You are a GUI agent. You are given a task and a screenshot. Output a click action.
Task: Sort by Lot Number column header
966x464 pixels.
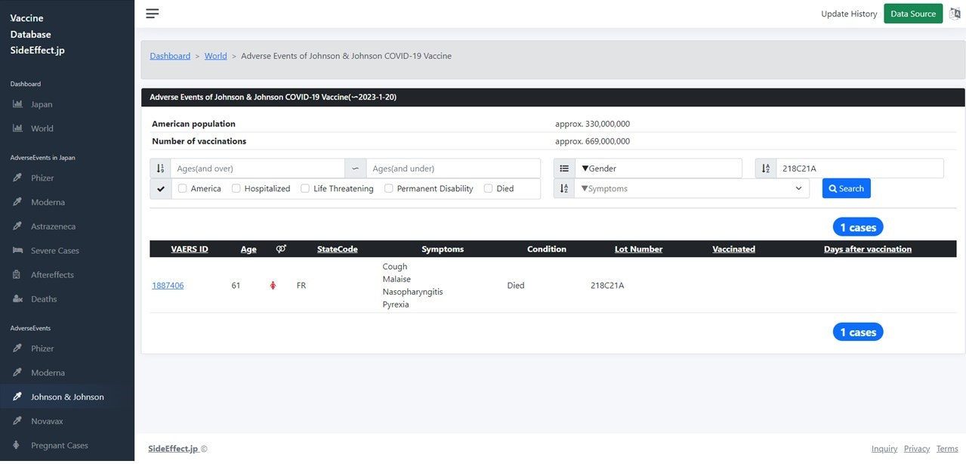point(638,249)
